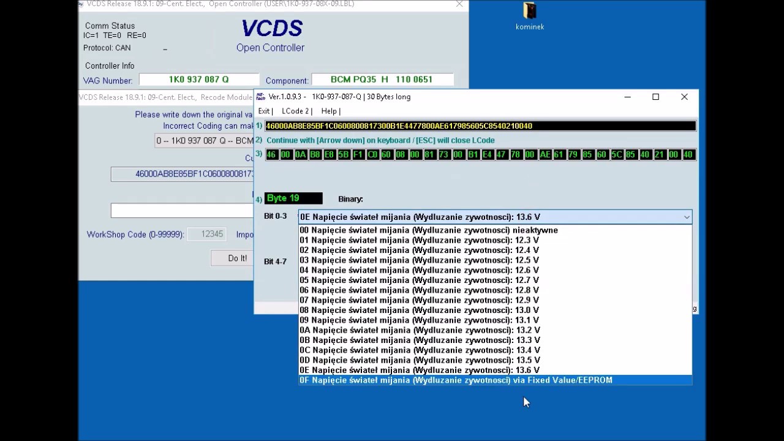This screenshot has width=784, height=441.
Task: Select option 0B with 13.3 V
Action: 495,341
